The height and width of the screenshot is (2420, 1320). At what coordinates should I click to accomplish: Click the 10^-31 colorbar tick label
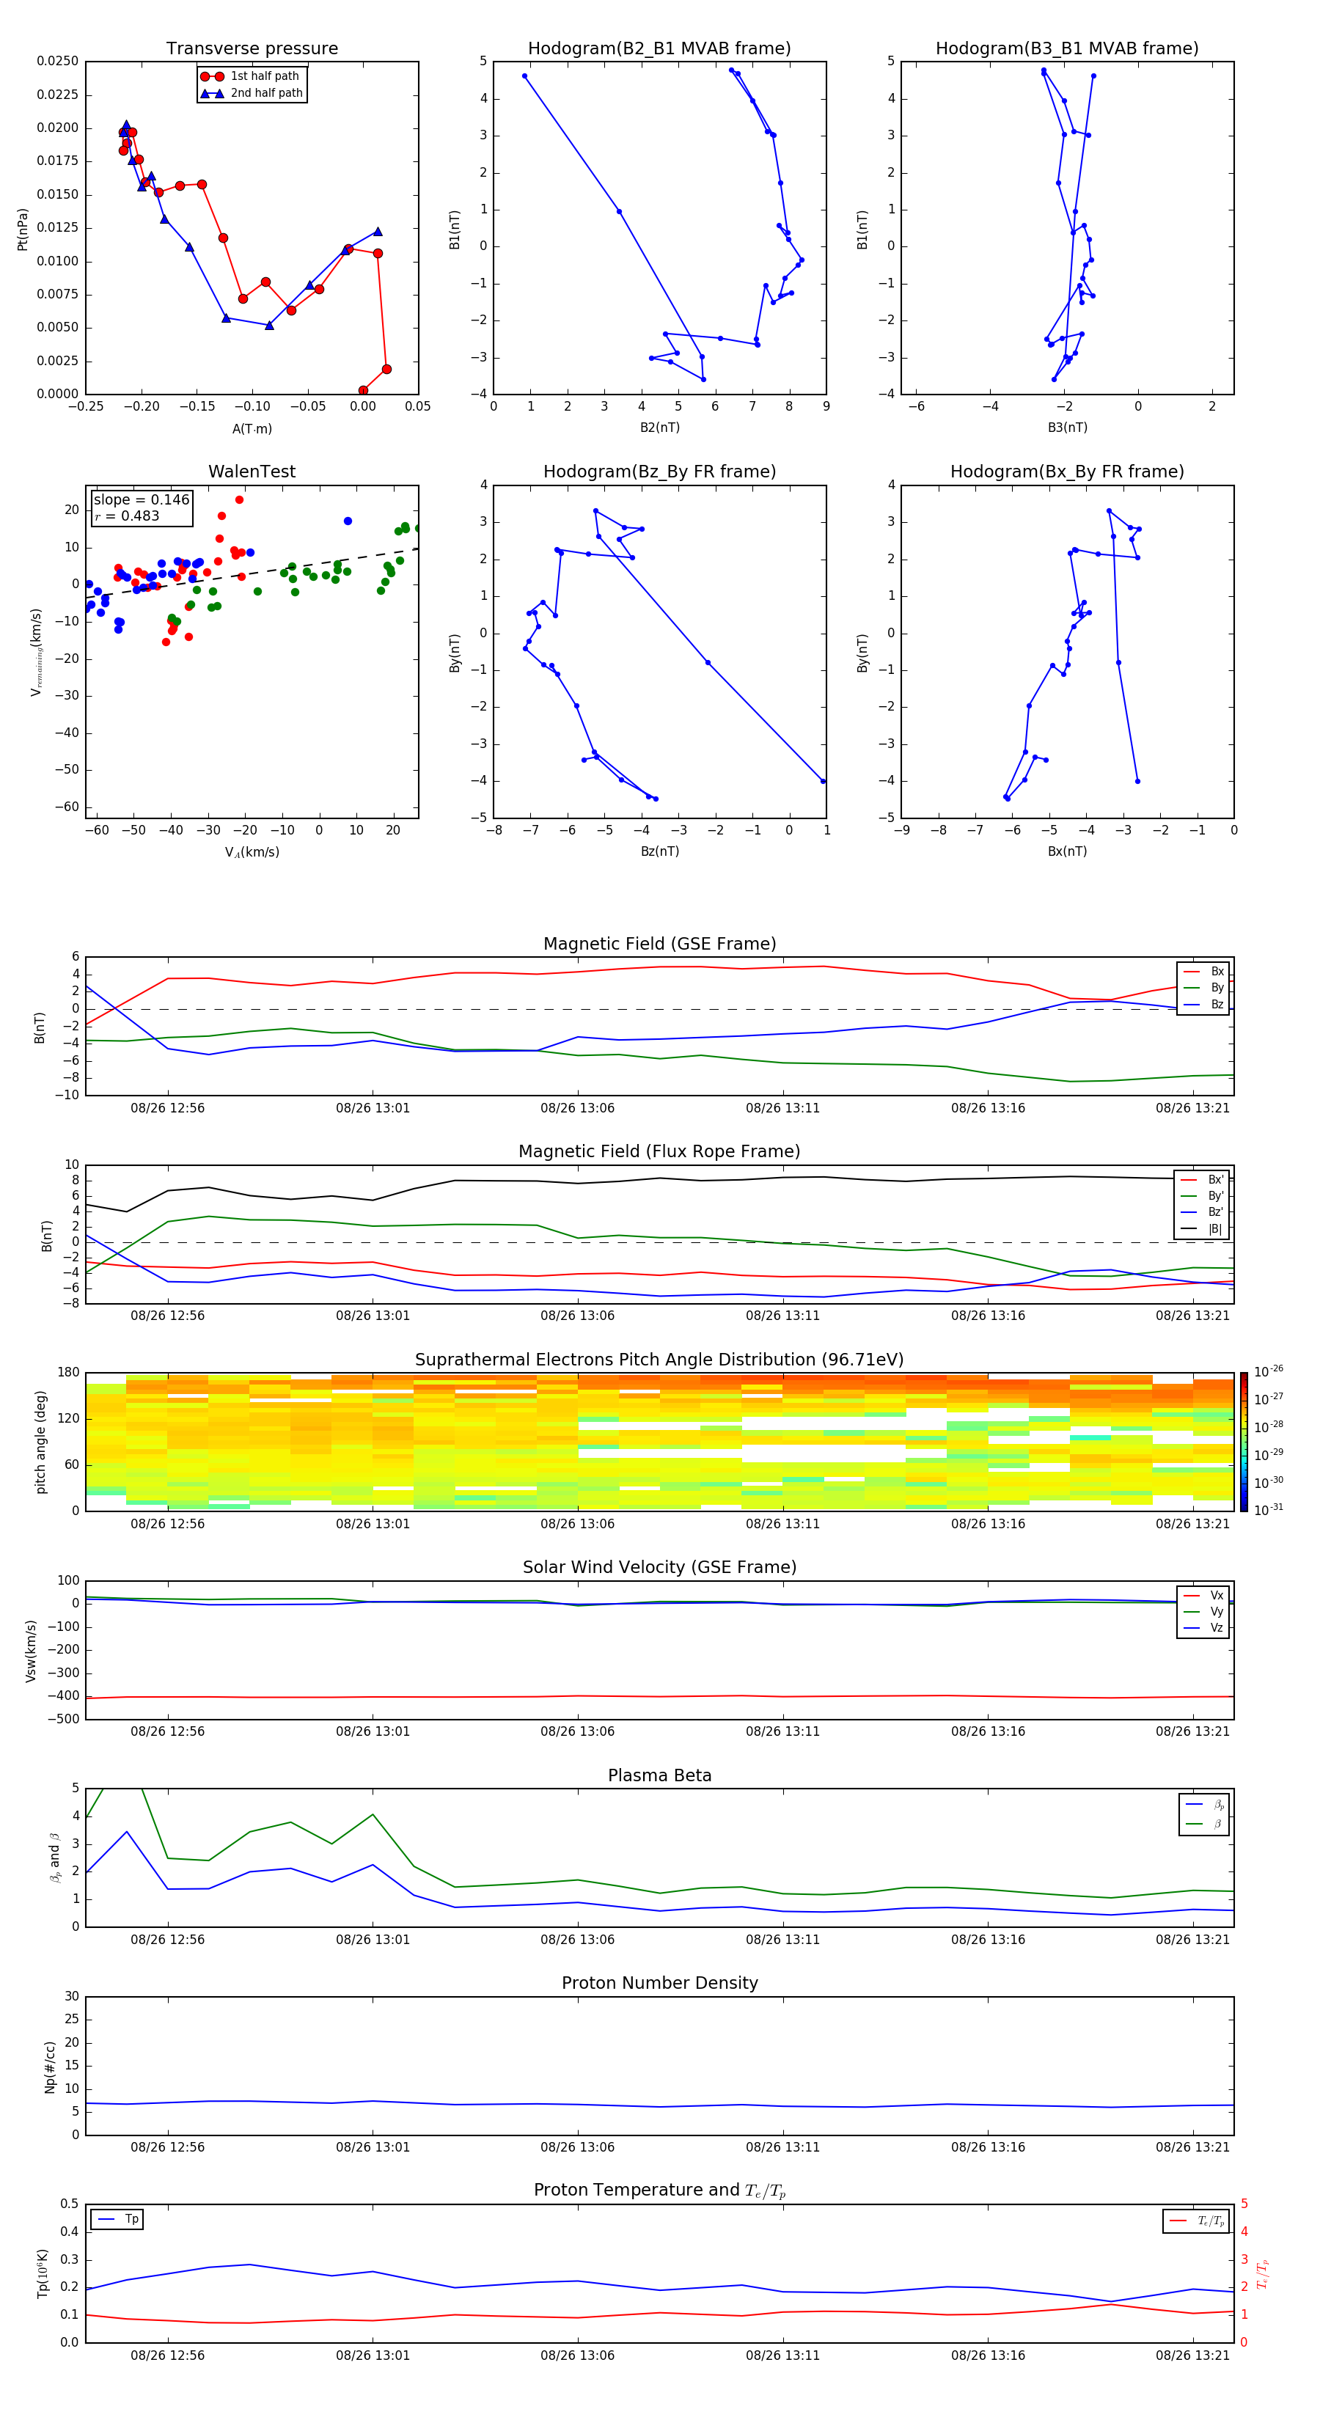(1269, 1510)
